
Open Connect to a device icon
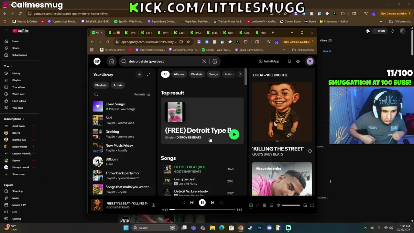pos(271,205)
